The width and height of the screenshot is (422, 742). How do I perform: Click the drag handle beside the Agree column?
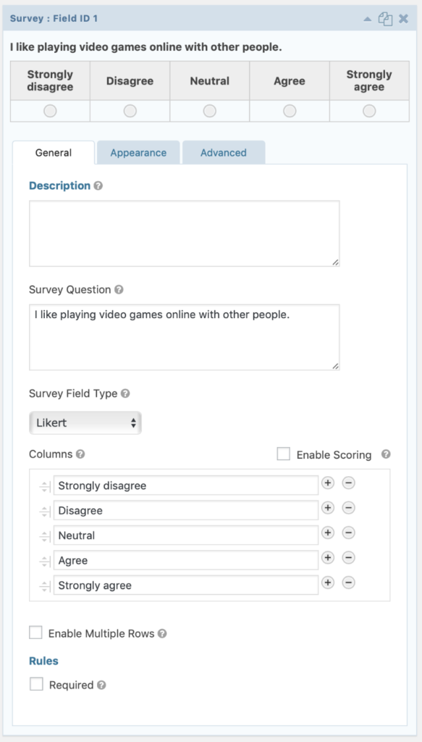click(45, 560)
